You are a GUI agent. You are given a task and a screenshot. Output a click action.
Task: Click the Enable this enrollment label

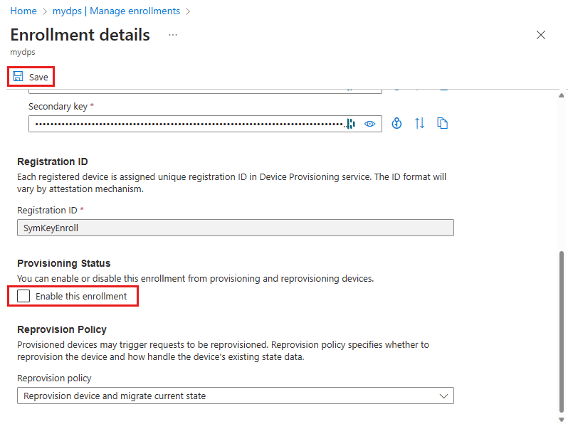coord(81,296)
